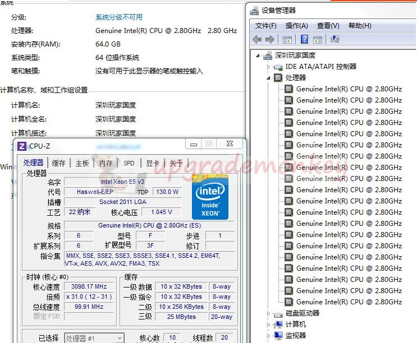This screenshot has height=343, width=417.
Task: Switch to the 主板 tab in CPU-Z
Action: point(82,163)
